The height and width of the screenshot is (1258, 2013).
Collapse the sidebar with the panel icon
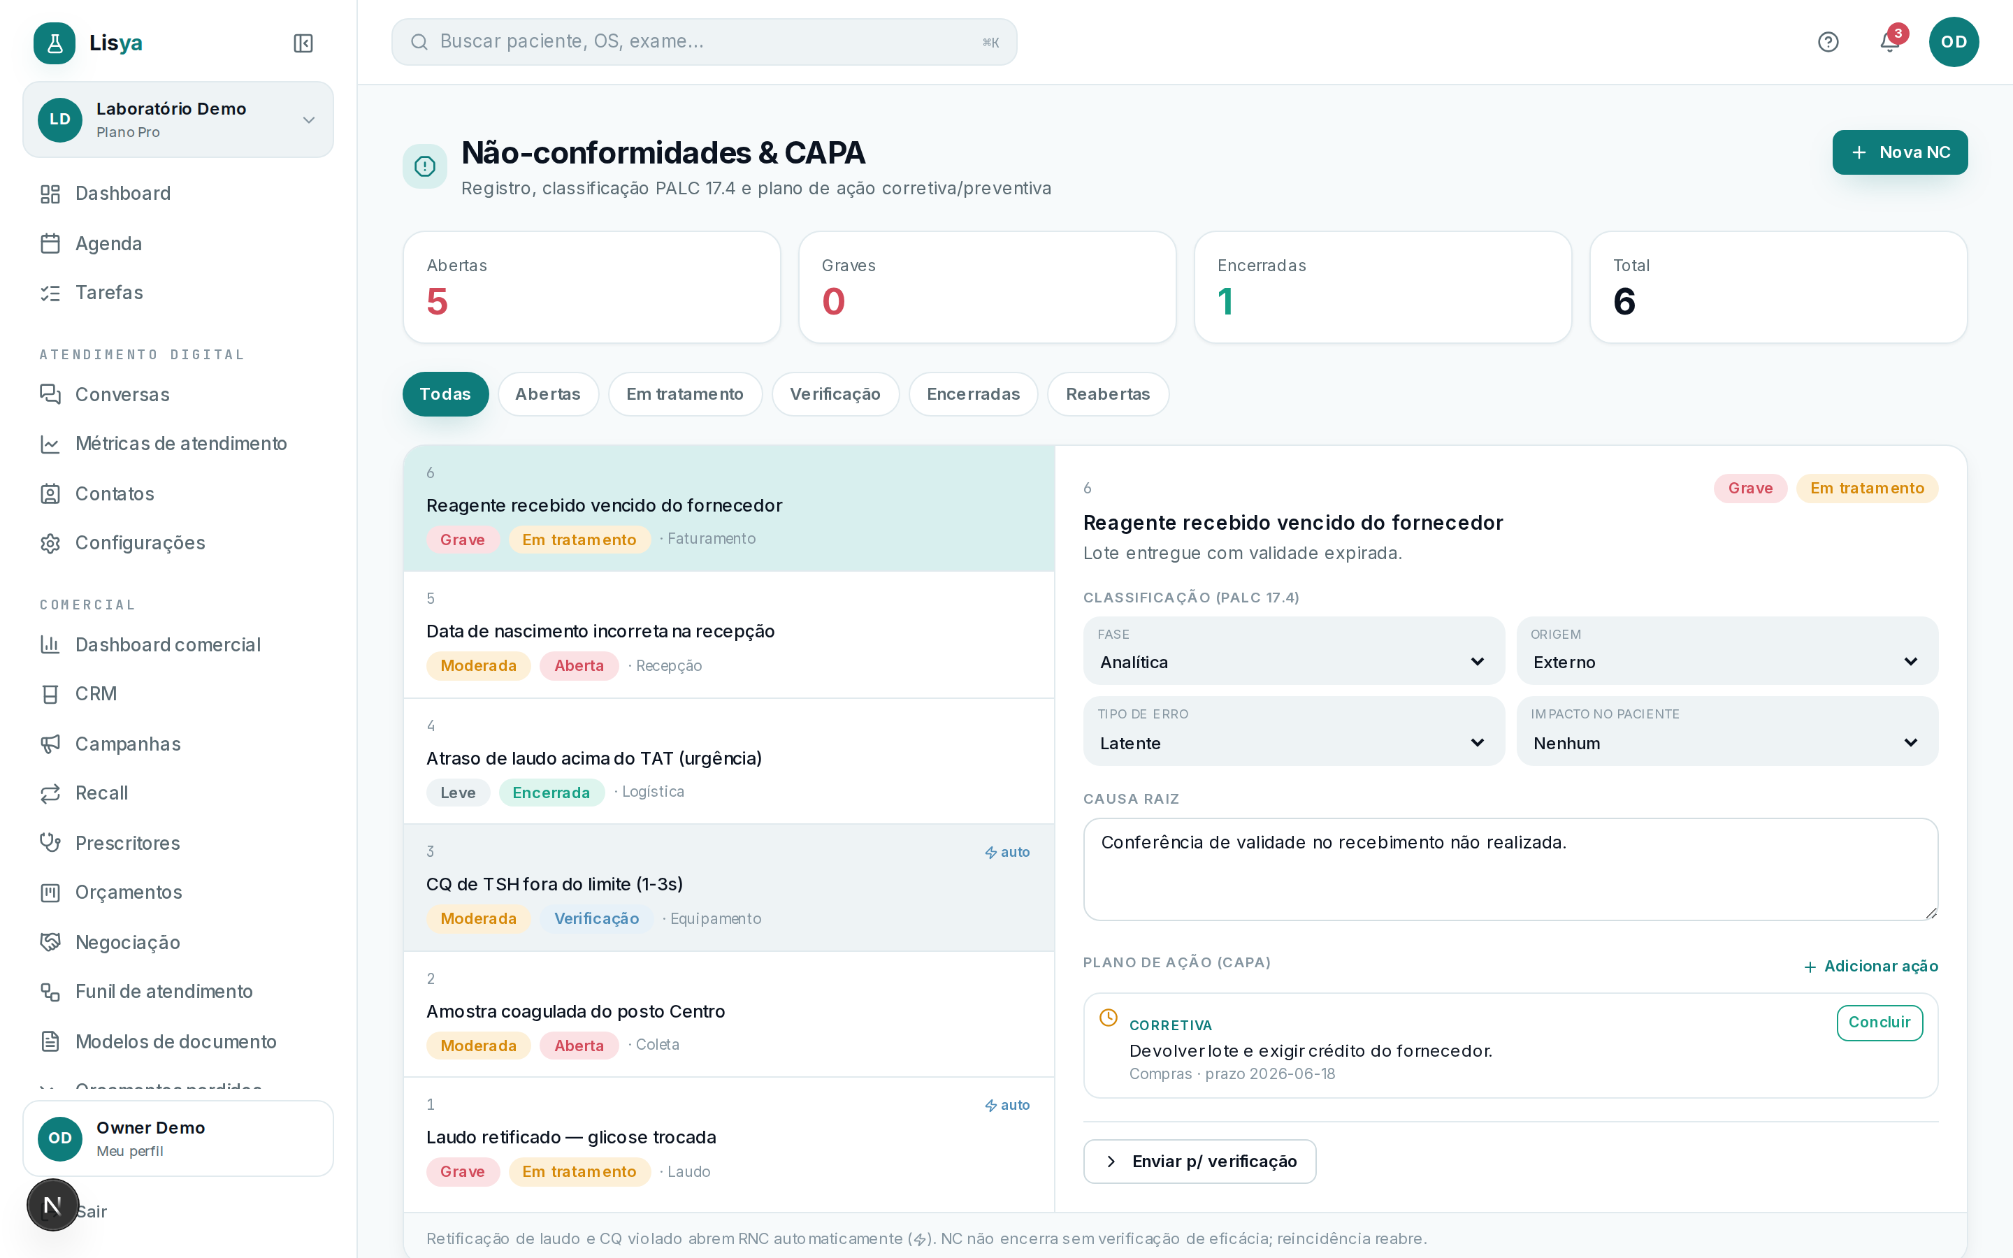pyautogui.click(x=303, y=43)
